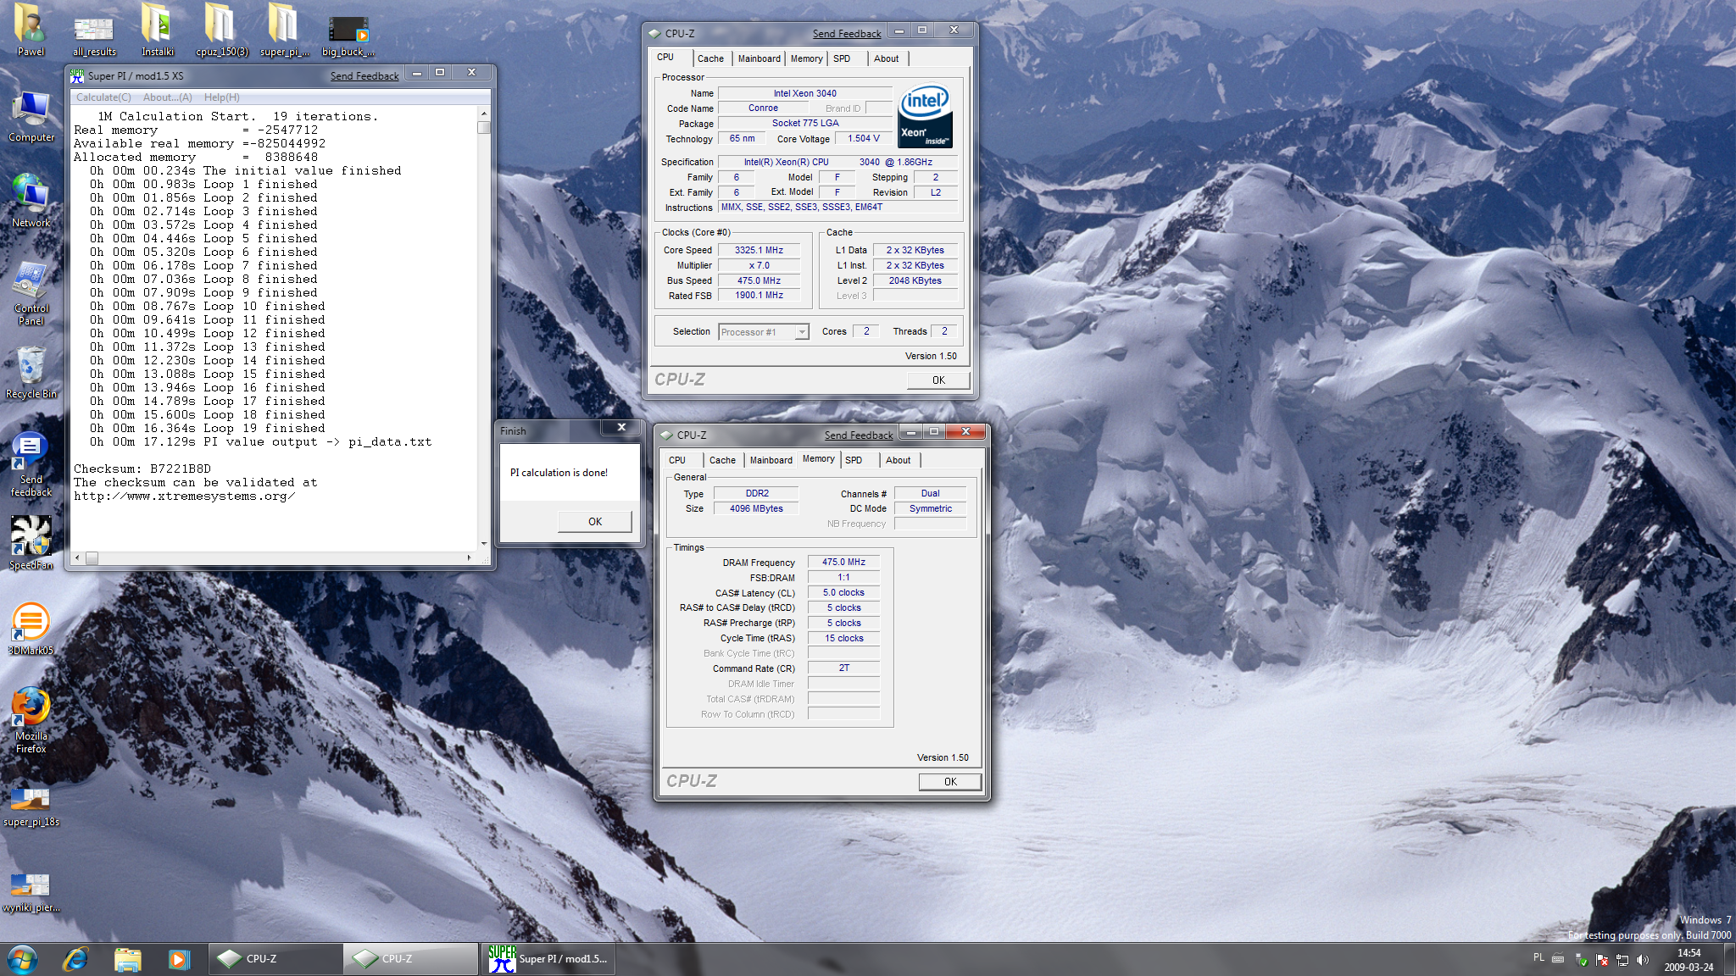Click the Internet Explorer taskbar icon
The image size is (1736, 976).
(76, 958)
